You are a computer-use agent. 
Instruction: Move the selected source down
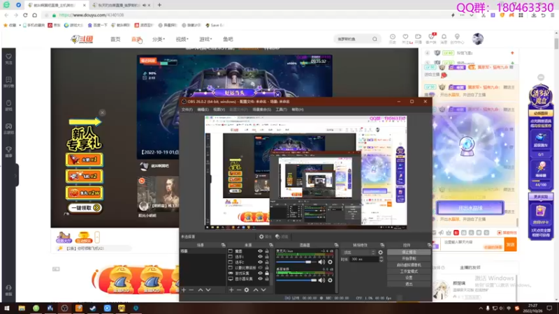[x=263, y=290]
